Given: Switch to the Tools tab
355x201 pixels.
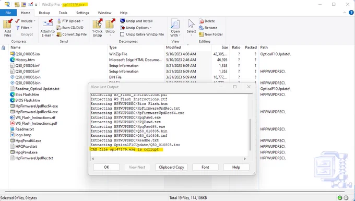Looking at the screenshot, I should 63,13.
